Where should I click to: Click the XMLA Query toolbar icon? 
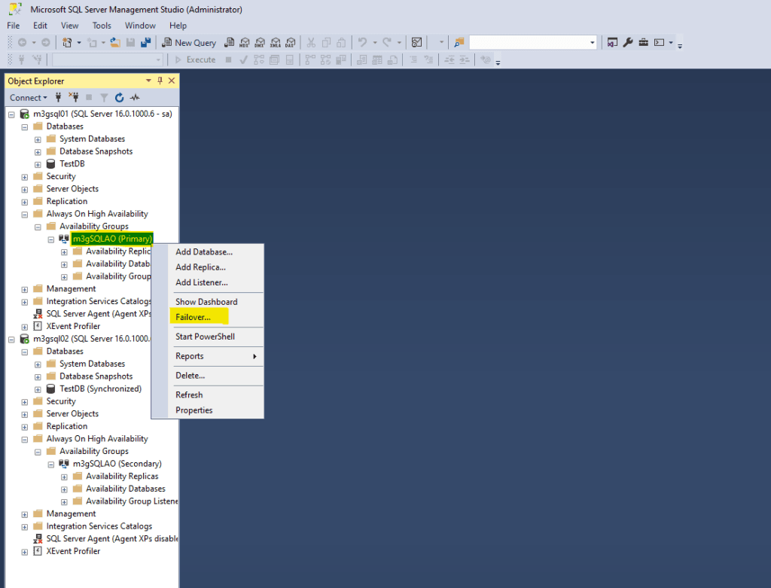[276, 43]
